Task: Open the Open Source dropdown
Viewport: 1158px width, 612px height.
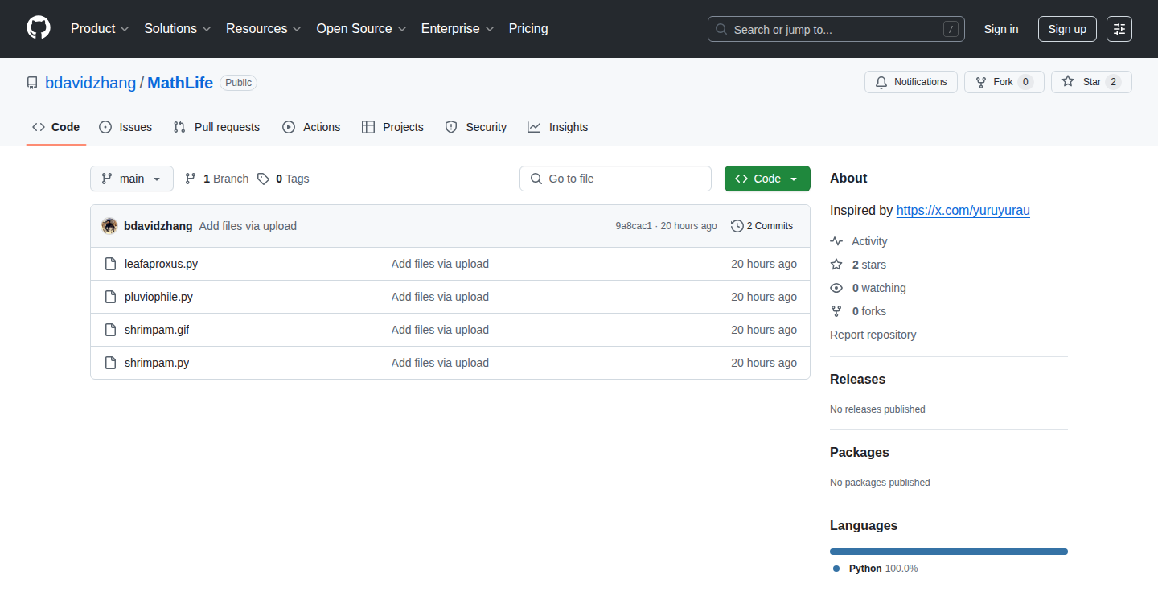Action: coord(362,29)
